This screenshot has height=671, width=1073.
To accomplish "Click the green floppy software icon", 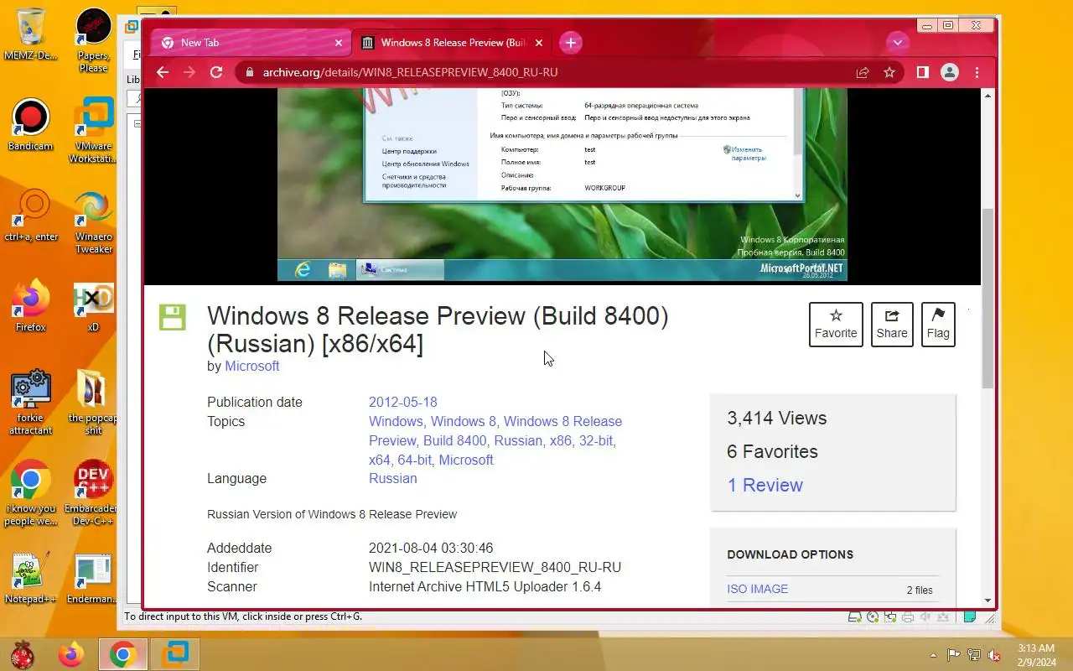I will coord(173,318).
